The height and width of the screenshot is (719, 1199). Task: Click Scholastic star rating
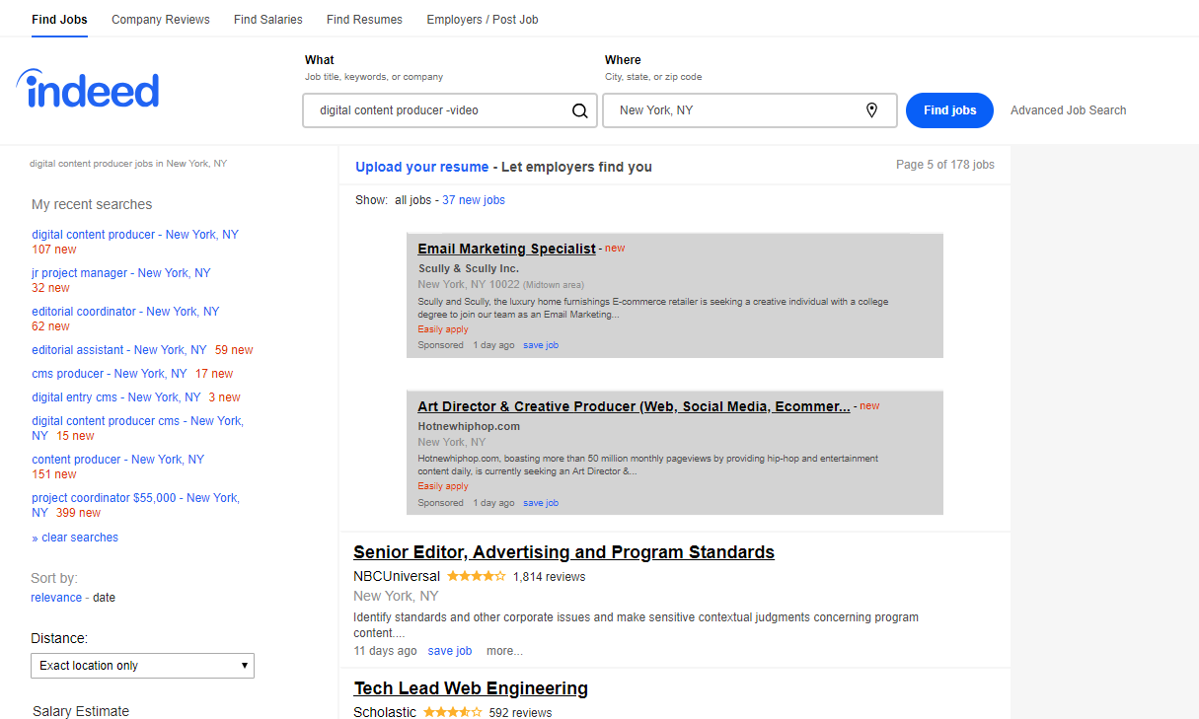coord(452,712)
